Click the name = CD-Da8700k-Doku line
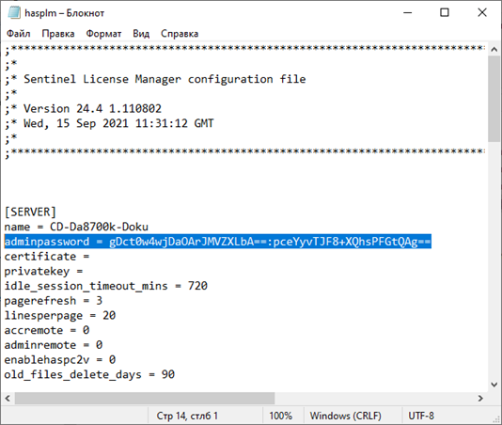This screenshot has height=425, width=502. pos(76,227)
